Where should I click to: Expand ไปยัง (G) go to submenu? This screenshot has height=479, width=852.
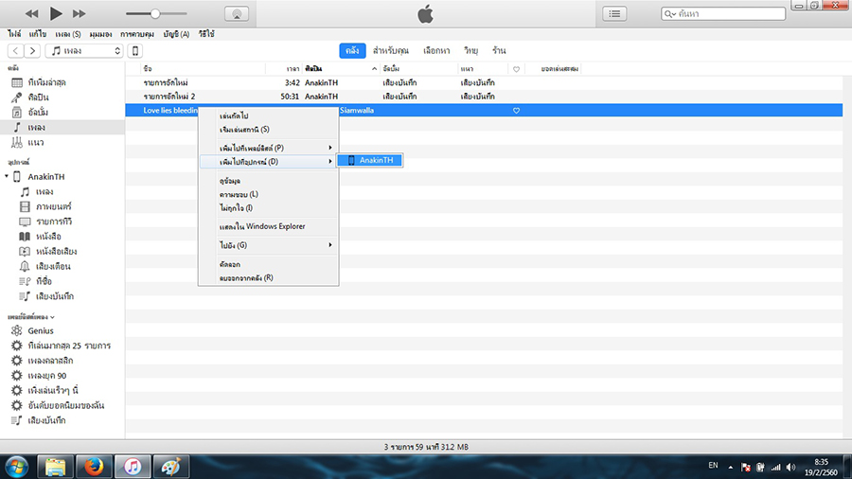pos(269,245)
